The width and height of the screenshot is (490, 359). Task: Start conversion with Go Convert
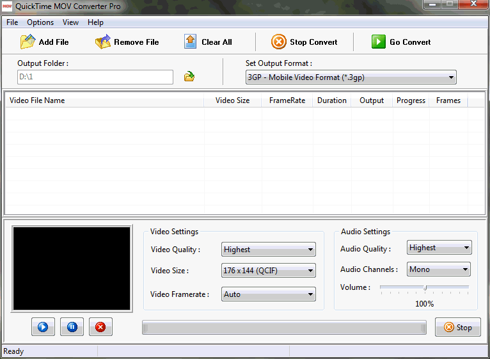pos(401,42)
